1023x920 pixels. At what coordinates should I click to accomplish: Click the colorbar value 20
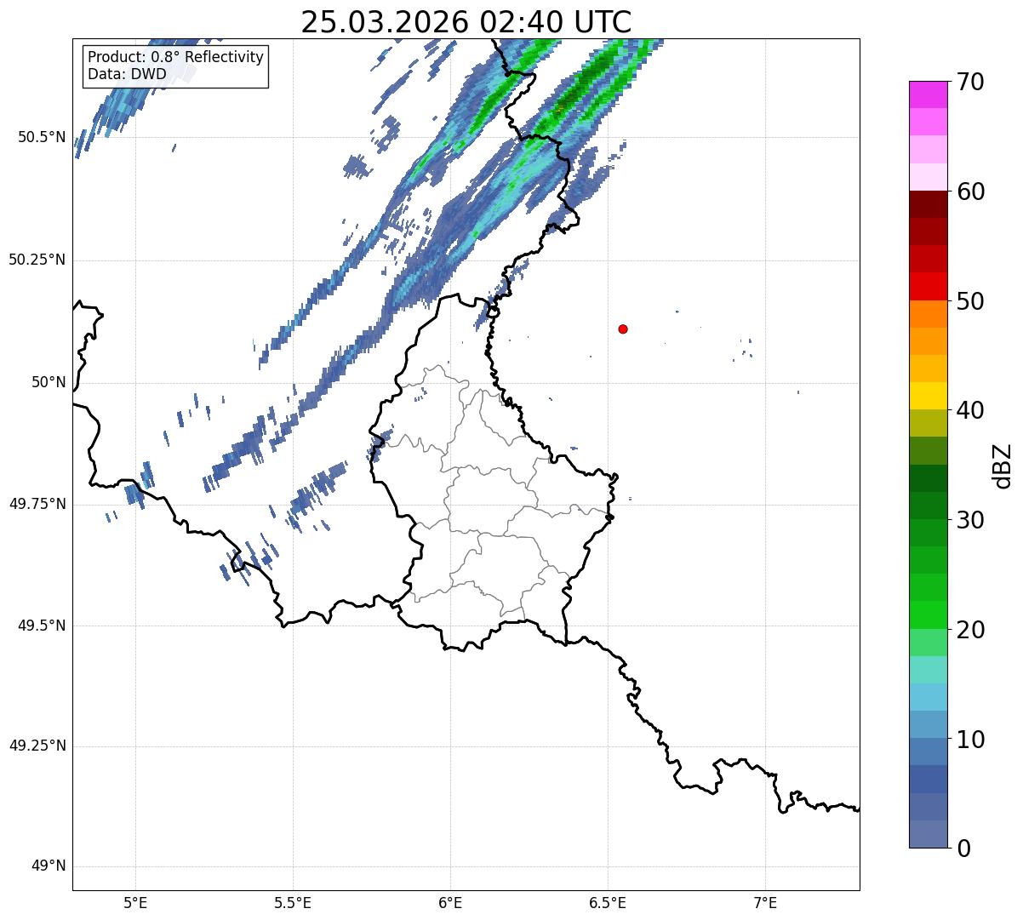(x=970, y=630)
